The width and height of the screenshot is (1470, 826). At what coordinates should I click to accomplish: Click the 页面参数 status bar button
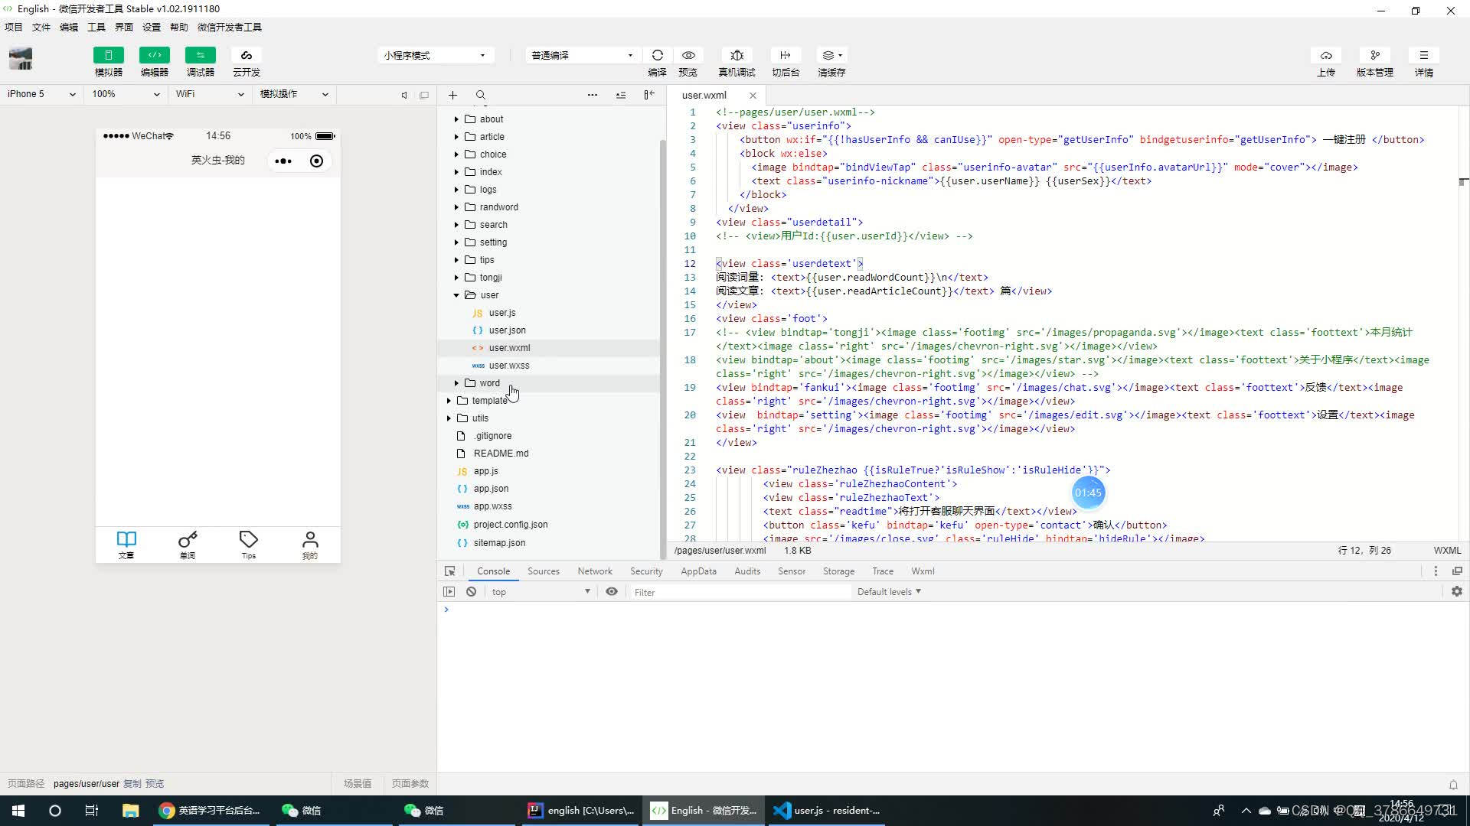coord(410,784)
